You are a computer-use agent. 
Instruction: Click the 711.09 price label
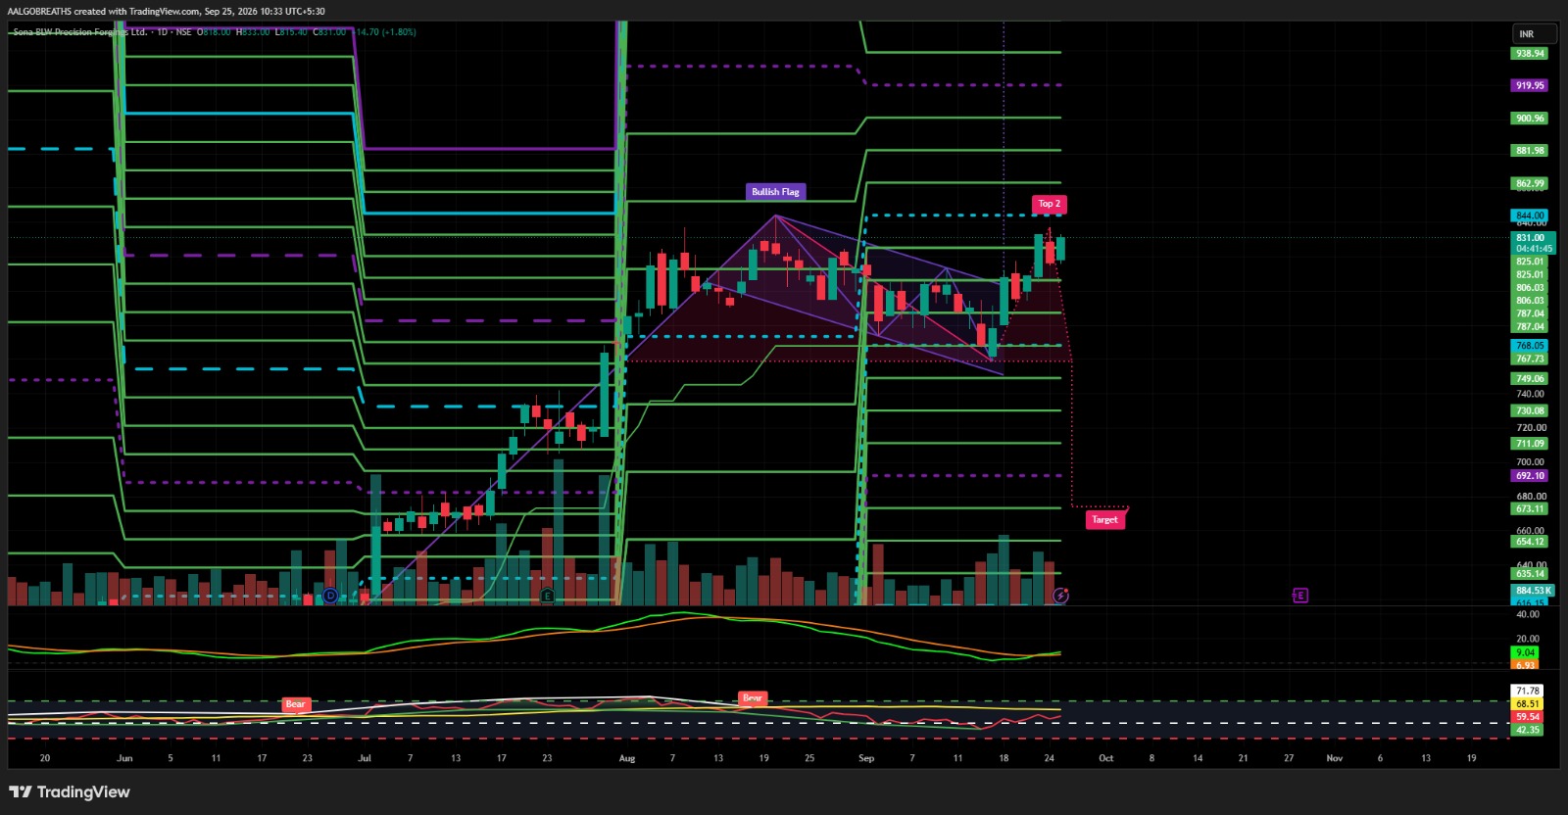[1530, 444]
